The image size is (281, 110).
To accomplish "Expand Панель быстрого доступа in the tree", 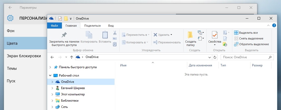I will 50,67.
